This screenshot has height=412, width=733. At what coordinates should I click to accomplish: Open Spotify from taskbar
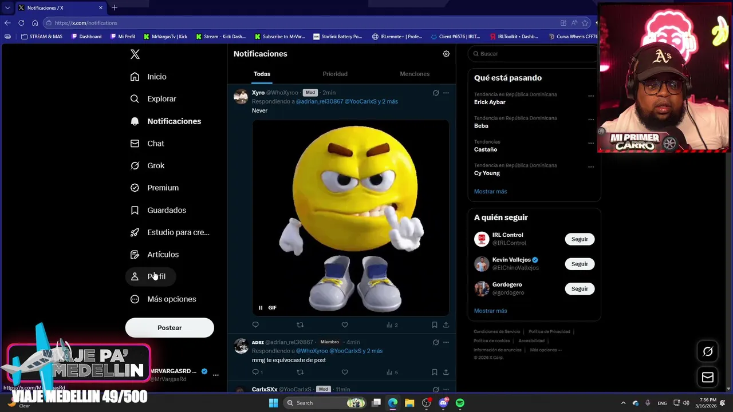click(x=460, y=403)
